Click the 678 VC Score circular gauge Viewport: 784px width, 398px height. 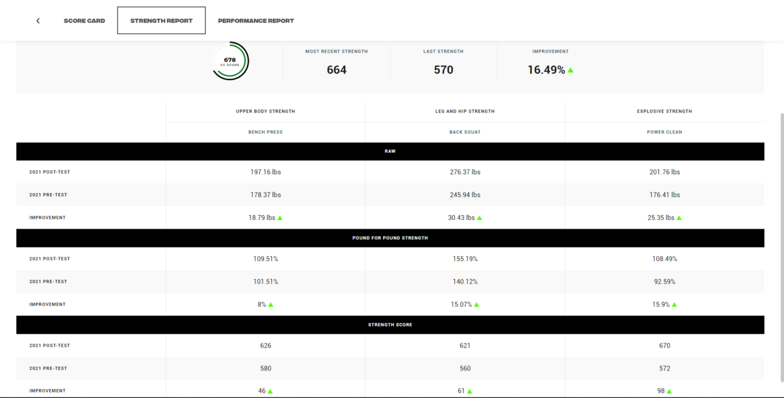230,61
